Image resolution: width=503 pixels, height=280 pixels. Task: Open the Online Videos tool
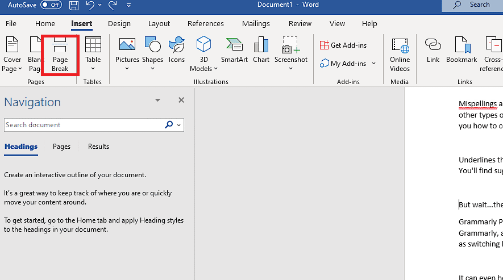click(x=400, y=54)
